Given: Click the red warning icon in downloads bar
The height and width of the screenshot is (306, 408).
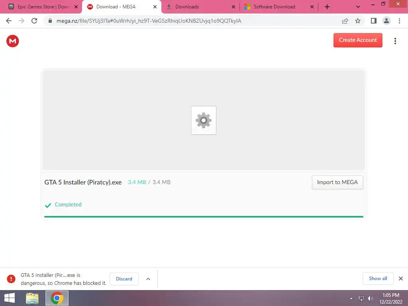Looking at the screenshot, I should coord(11,279).
